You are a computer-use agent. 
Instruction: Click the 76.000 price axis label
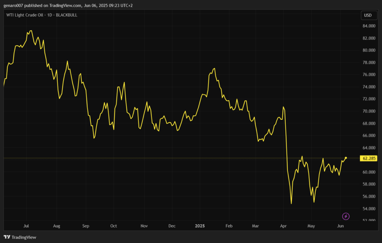368,75
